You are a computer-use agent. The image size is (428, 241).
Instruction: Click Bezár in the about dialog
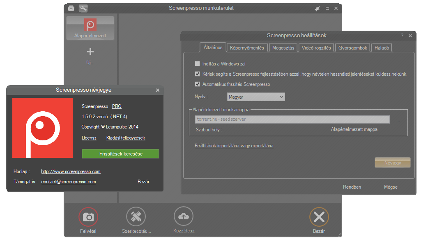click(143, 182)
